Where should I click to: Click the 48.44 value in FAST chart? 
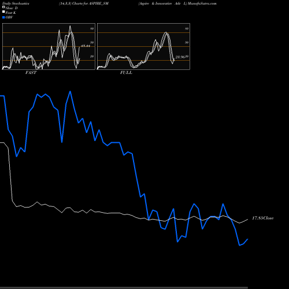(x=86, y=46)
